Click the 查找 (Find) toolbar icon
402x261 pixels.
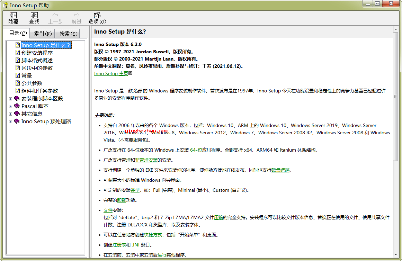click(34, 16)
